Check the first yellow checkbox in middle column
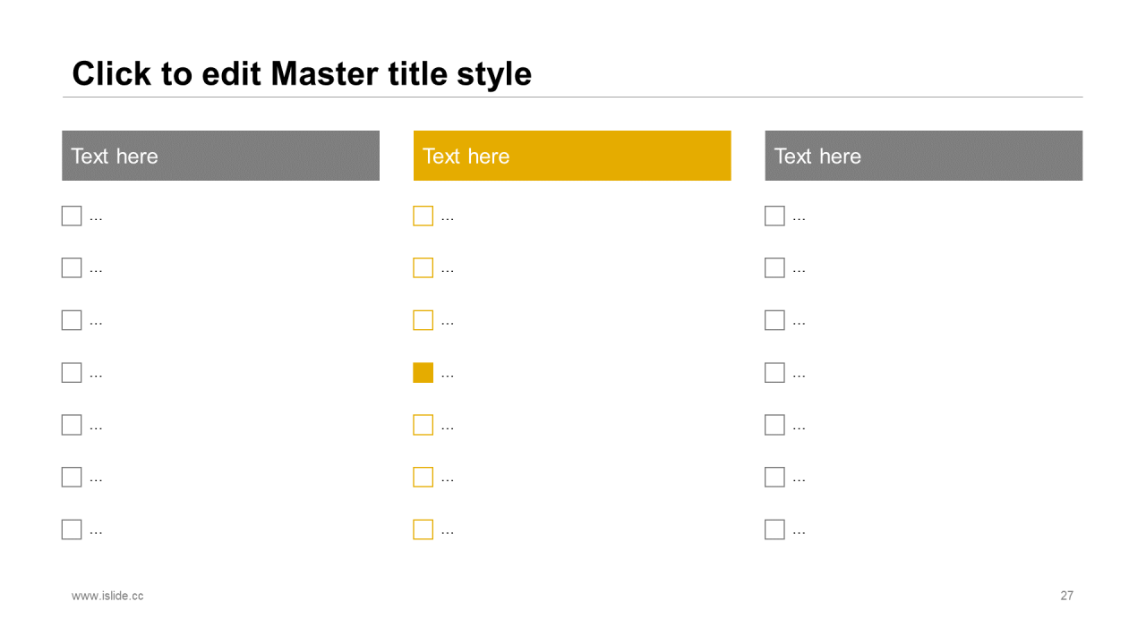1146x644 pixels. [423, 216]
